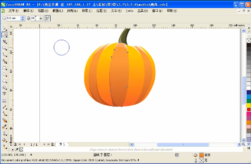
Task: Open the 文件 (File) menu
Action: pos(13,11)
